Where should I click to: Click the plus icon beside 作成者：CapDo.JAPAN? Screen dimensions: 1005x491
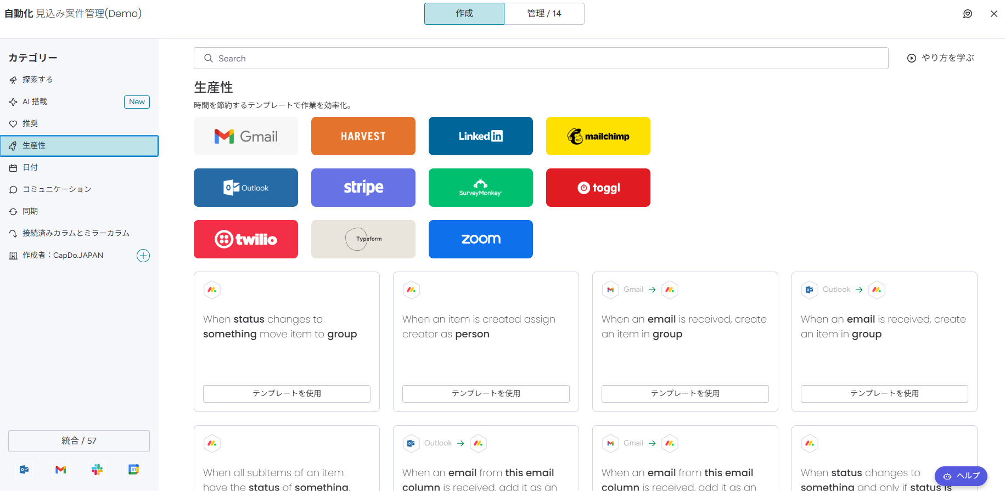tap(143, 256)
